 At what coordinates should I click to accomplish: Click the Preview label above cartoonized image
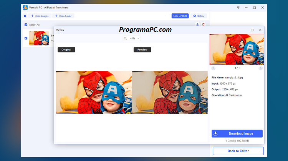coord(142,50)
